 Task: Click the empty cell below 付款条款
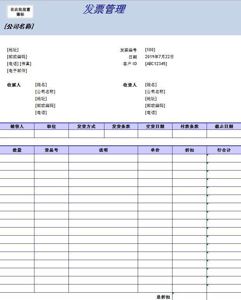(189, 134)
